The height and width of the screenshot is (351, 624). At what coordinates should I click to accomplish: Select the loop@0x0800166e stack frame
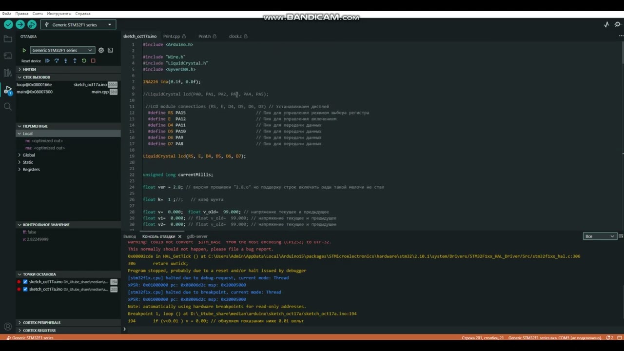pyautogui.click(x=68, y=85)
